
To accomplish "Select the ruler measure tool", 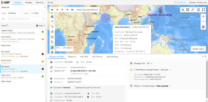I will pos(193,9).
